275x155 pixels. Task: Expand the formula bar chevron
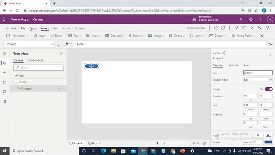pyautogui.click(x=271, y=44)
